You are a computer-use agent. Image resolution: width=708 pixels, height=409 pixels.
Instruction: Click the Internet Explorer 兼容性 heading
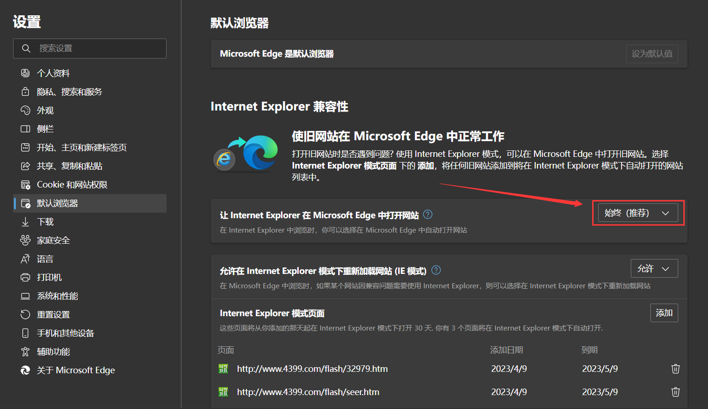[x=279, y=106]
